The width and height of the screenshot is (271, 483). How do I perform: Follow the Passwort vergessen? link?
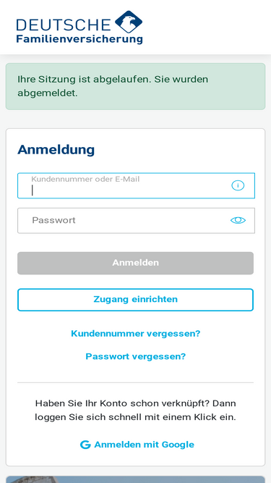pyautogui.click(x=136, y=356)
